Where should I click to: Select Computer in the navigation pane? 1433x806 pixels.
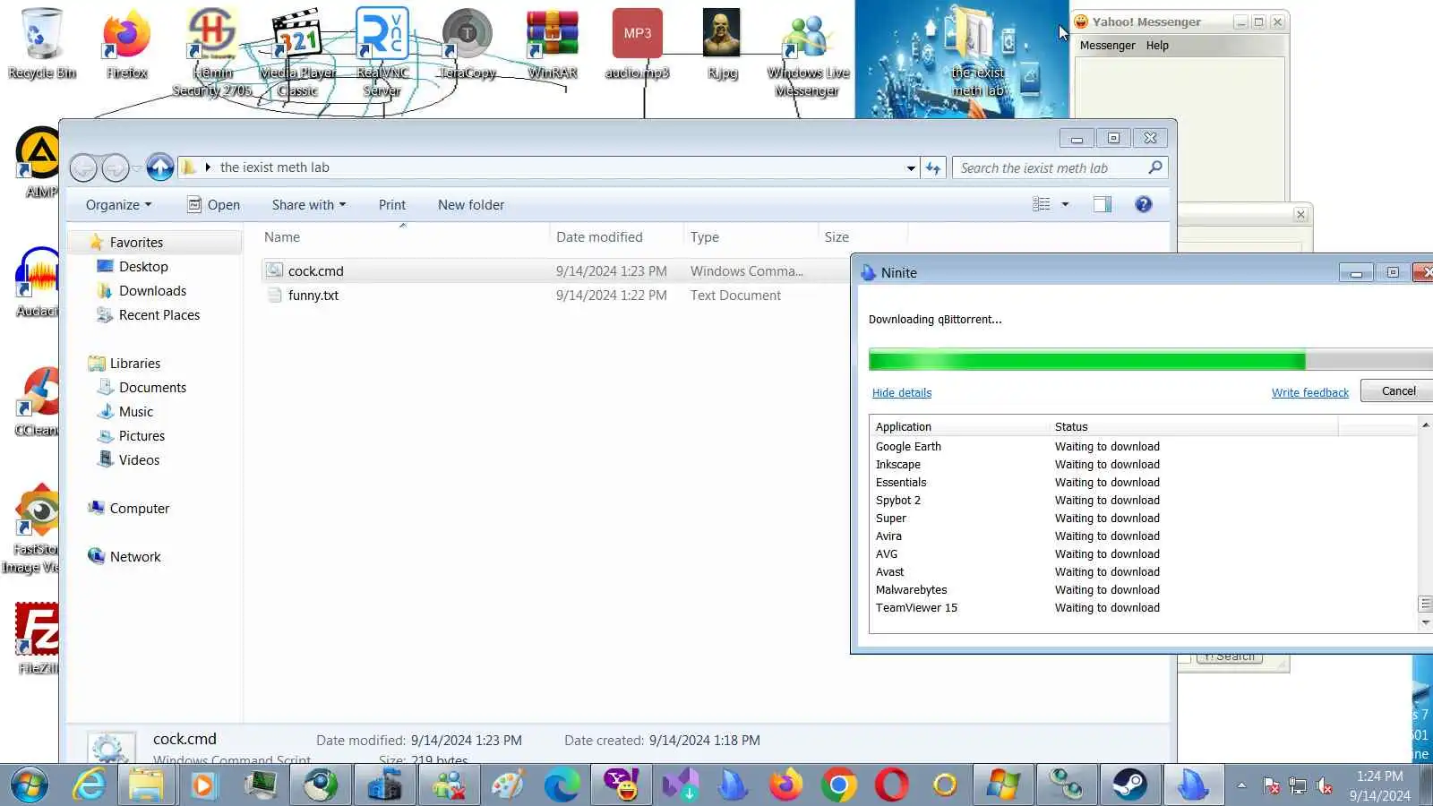tap(139, 508)
